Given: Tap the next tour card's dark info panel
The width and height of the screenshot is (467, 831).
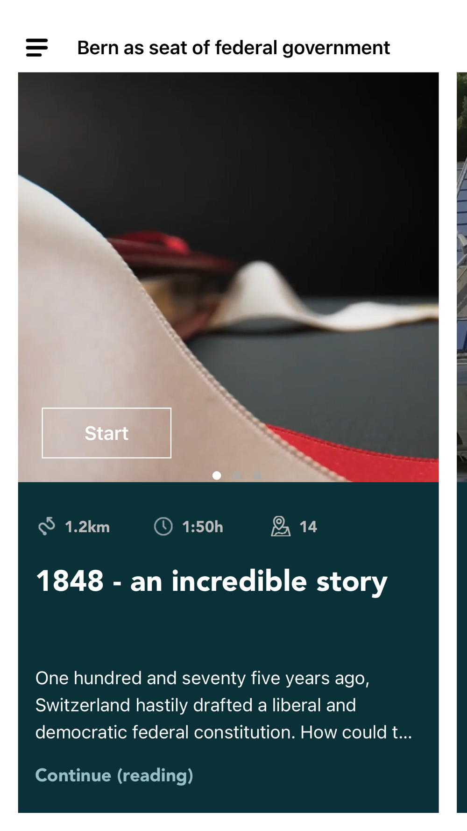Looking at the screenshot, I should [462, 647].
